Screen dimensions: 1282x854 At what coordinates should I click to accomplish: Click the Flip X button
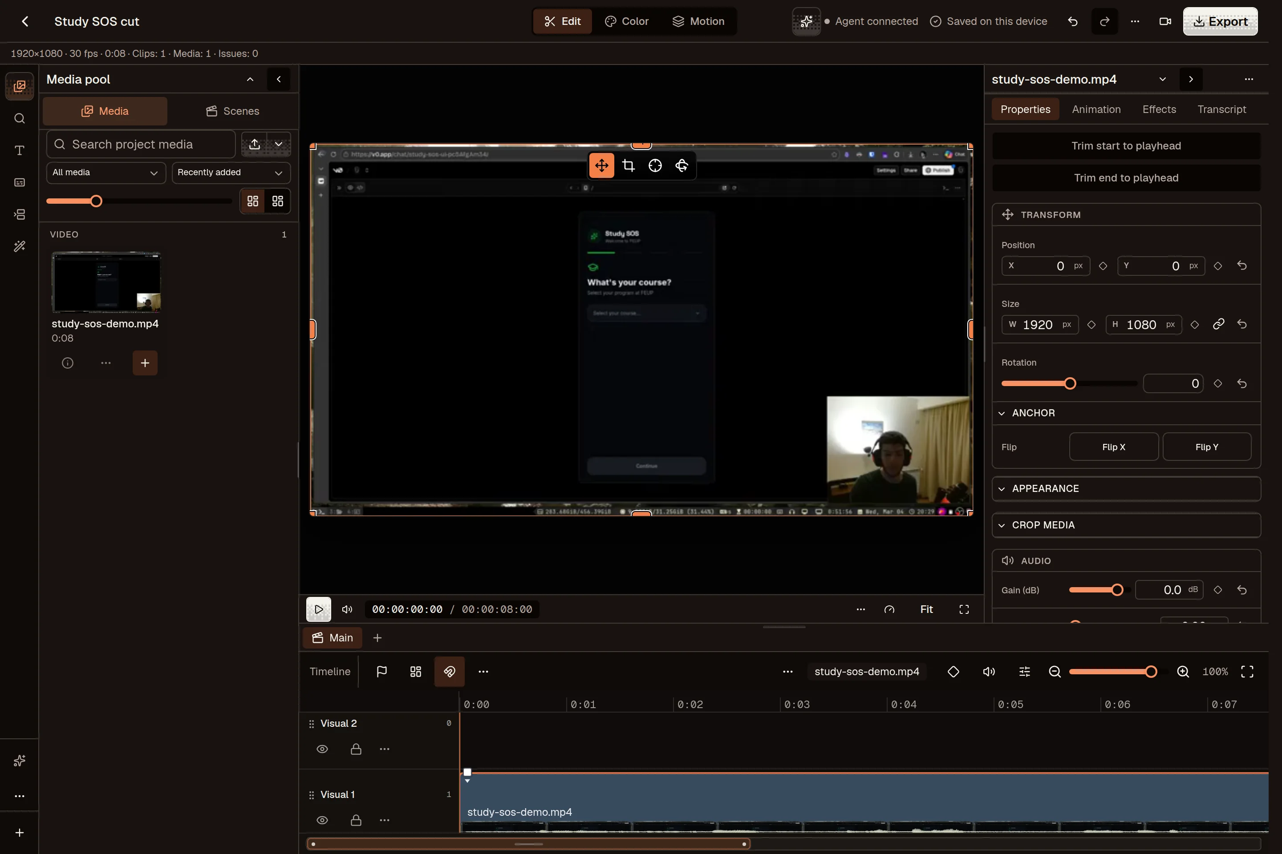tap(1114, 447)
